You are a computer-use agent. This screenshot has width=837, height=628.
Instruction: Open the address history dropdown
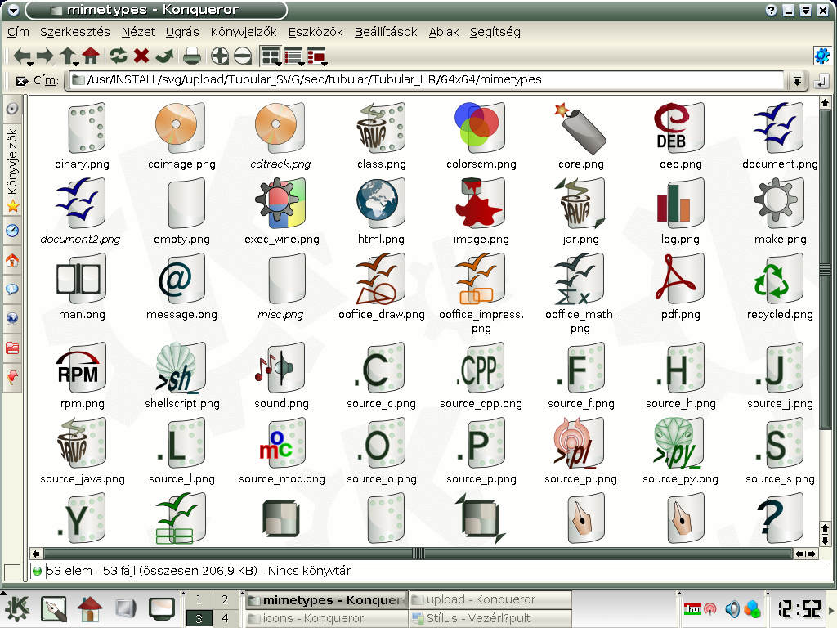pyautogui.click(x=796, y=81)
